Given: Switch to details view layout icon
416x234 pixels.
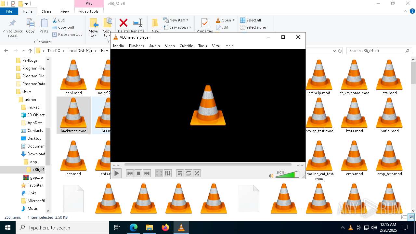Looking at the screenshot, I should (404, 217).
